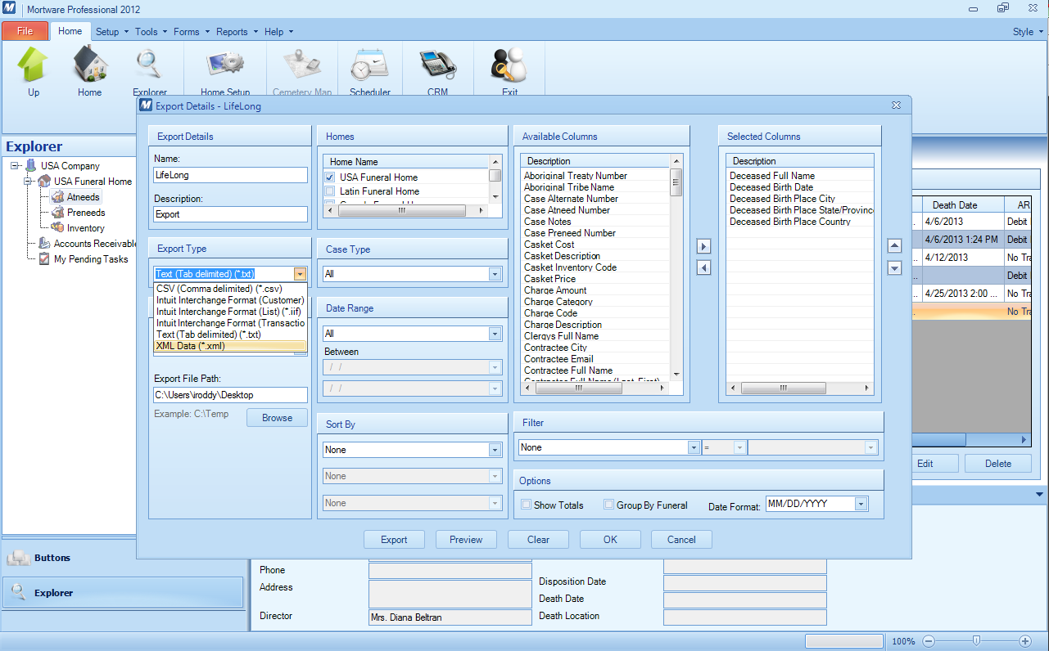This screenshot has height=651, width=1049.
Task: Click Atneeds icon in Explorer tree
Action: click(57, 197)
